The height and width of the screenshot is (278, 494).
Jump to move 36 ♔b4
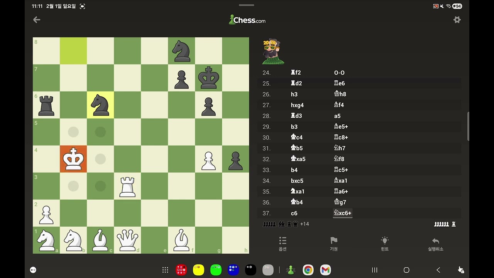(296, 202)
